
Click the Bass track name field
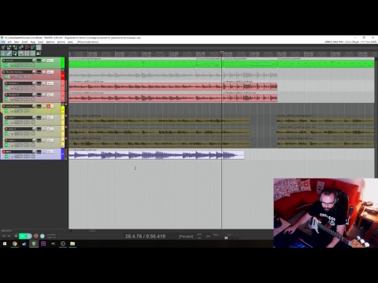click(x=19, y=152)
